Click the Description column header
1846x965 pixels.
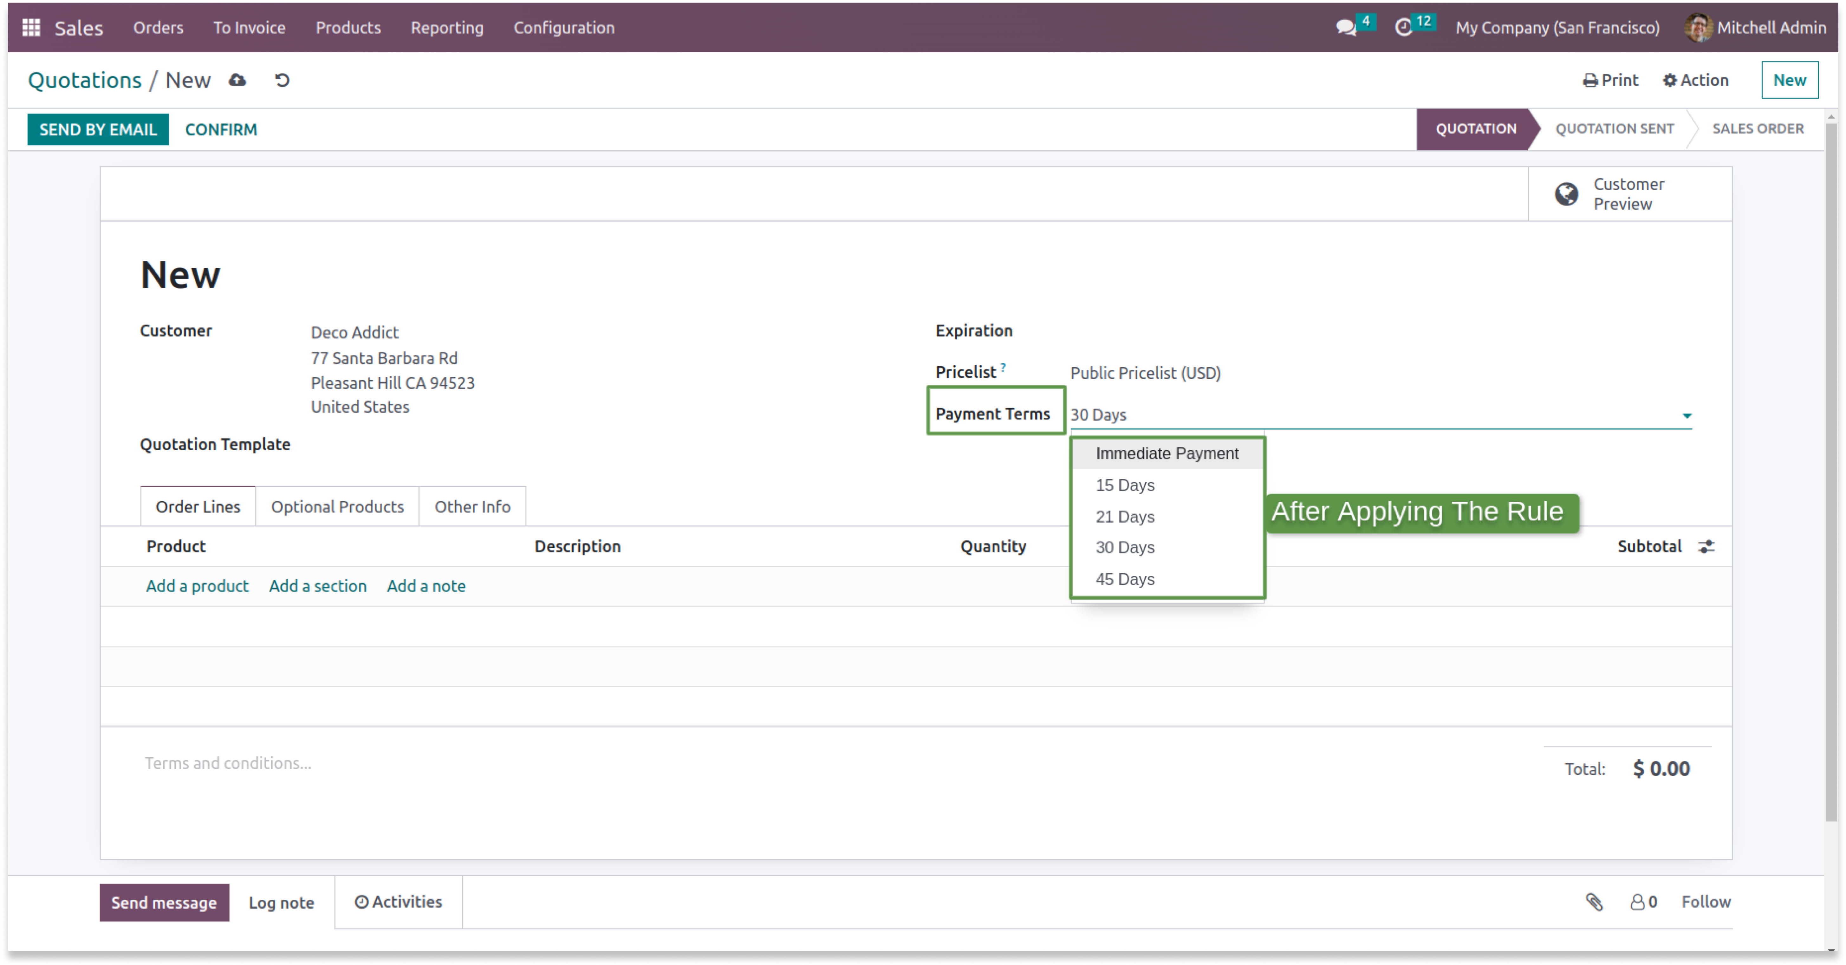(x=578, y=546)
